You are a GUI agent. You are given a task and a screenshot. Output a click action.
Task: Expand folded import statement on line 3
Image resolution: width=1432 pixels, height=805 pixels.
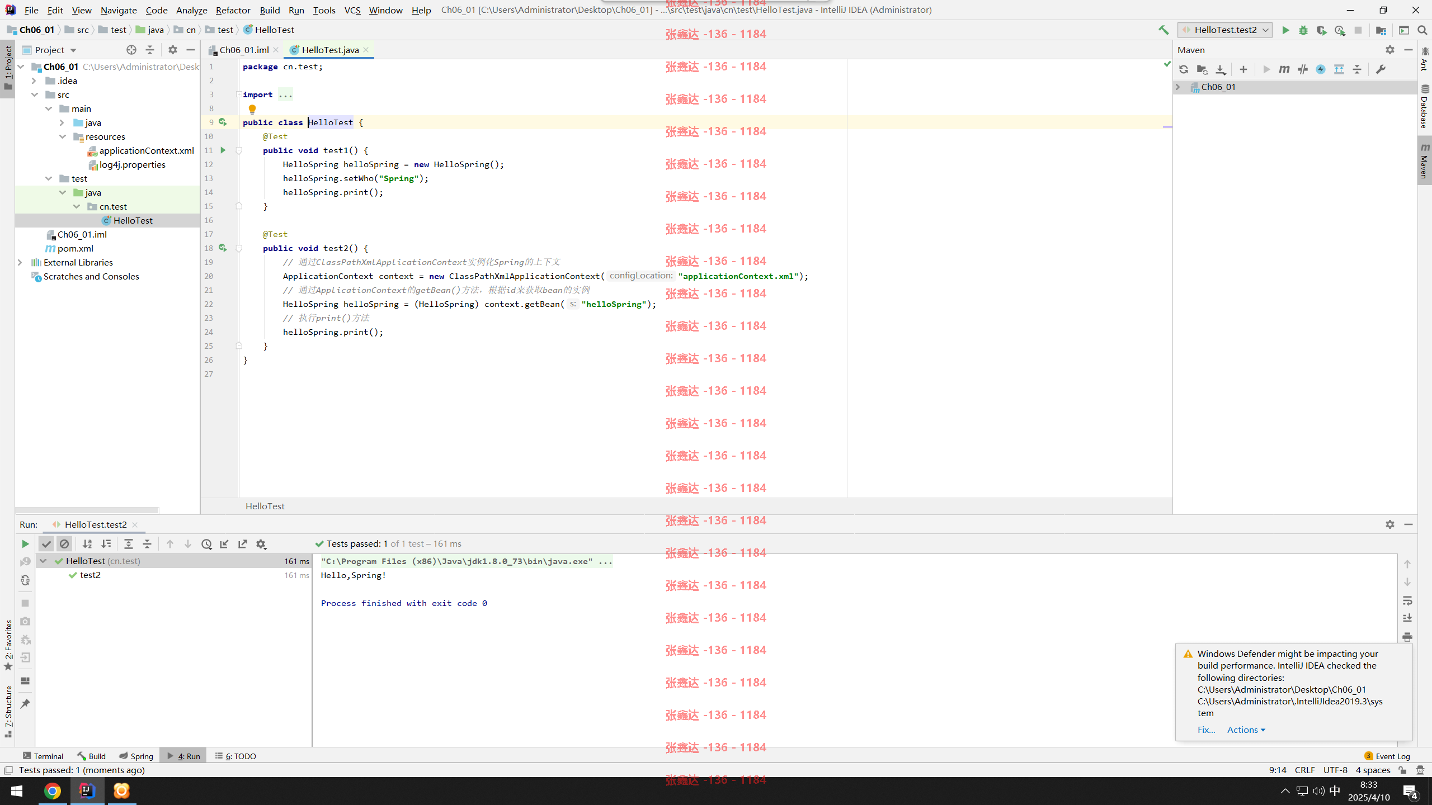pos(239,94)
